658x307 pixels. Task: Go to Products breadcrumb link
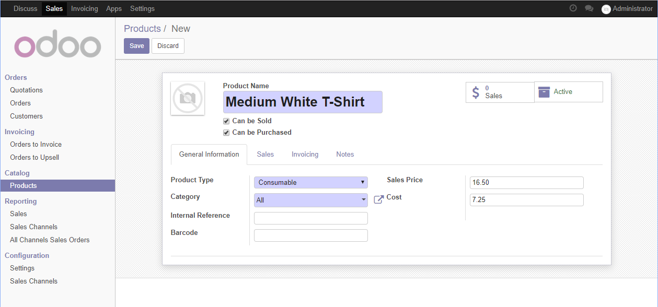pos(142,29)
